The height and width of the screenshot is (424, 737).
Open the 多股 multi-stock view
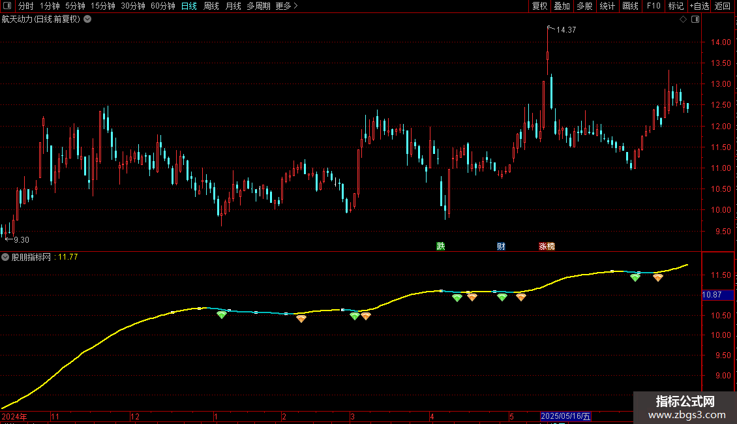584,6
